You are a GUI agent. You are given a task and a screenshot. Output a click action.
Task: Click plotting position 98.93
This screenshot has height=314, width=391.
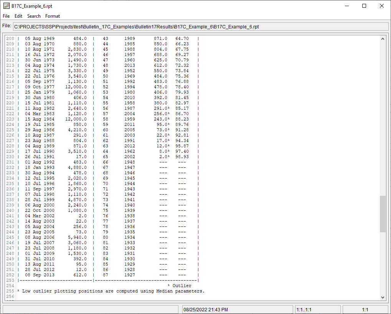(x=182, y=157)
